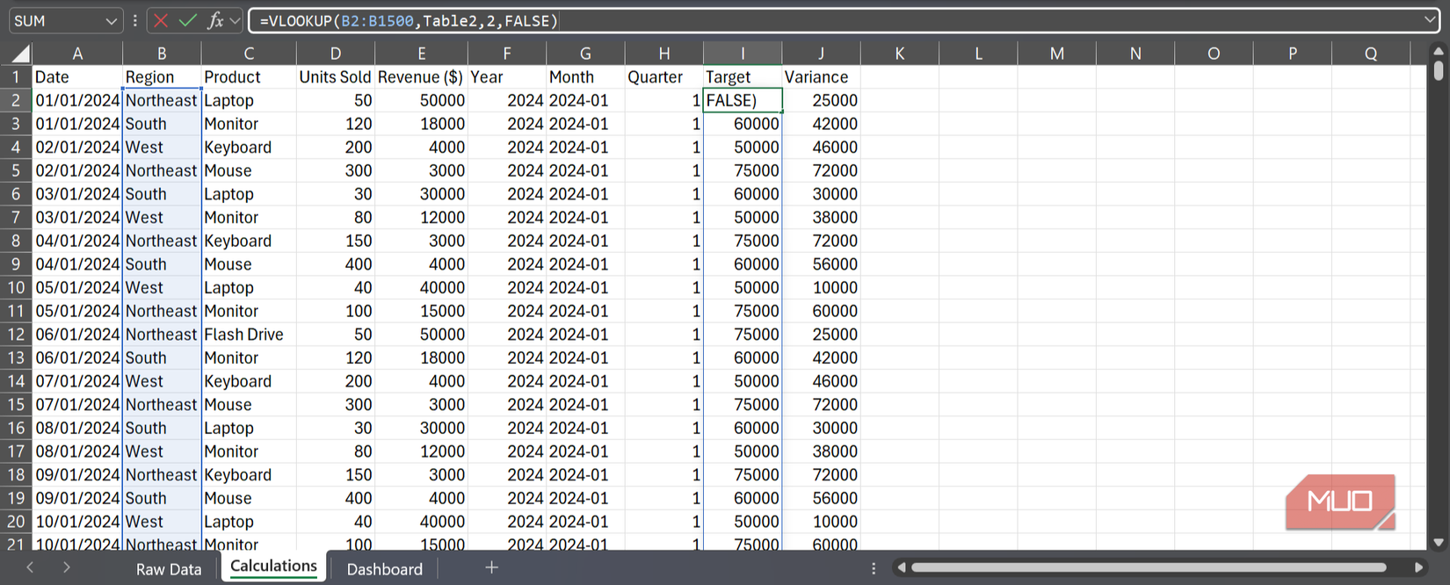Open Insert Function fx dialog

[214, 20]
